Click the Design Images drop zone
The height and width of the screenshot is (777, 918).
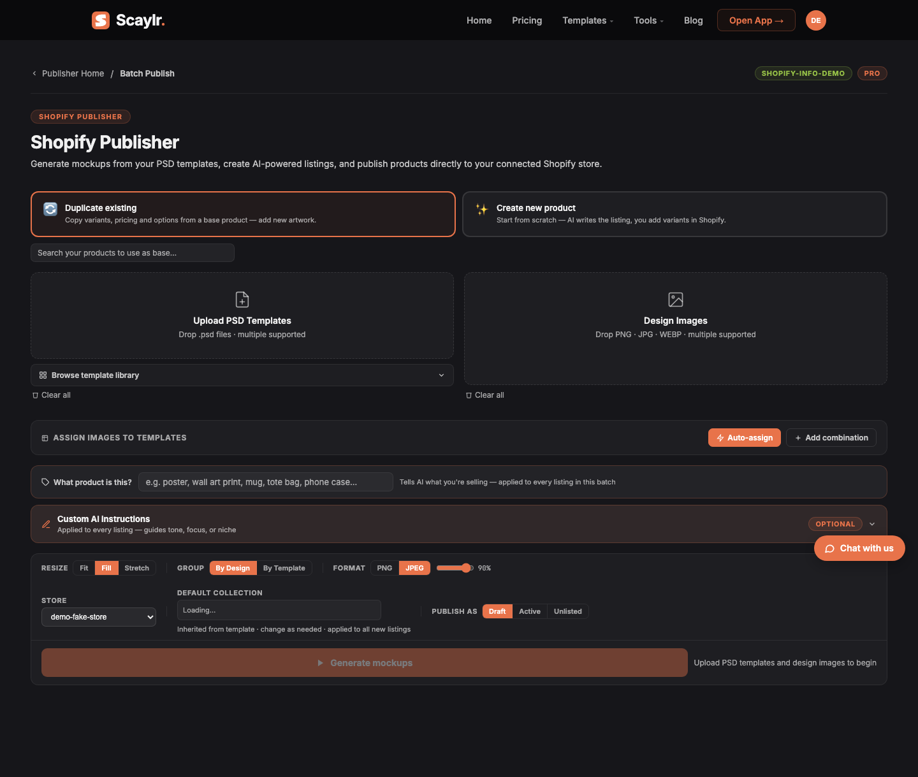[x=676, y=328]
